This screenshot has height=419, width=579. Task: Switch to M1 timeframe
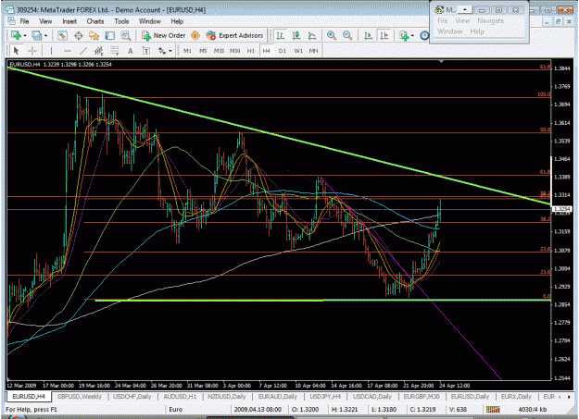(187, 51)
